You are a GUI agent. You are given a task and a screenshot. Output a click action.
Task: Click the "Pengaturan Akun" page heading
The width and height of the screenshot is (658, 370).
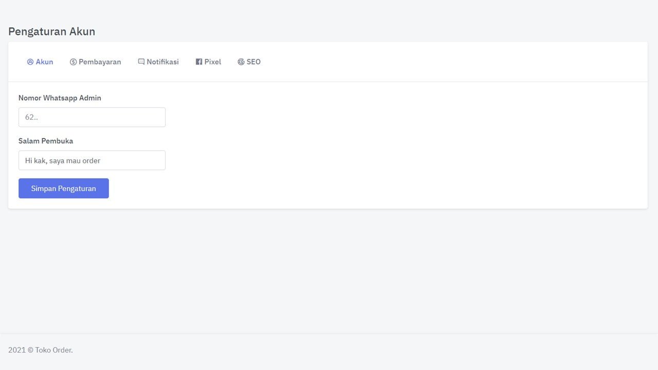51,31
